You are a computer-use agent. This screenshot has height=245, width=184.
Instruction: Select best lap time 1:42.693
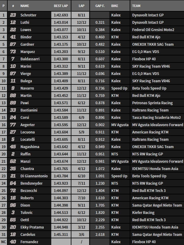61,15
